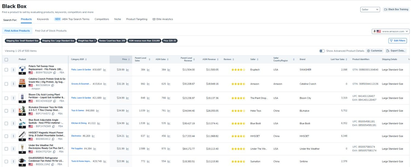
Task: Sort by ASIN Revenue column
Action: click(218, 59)
